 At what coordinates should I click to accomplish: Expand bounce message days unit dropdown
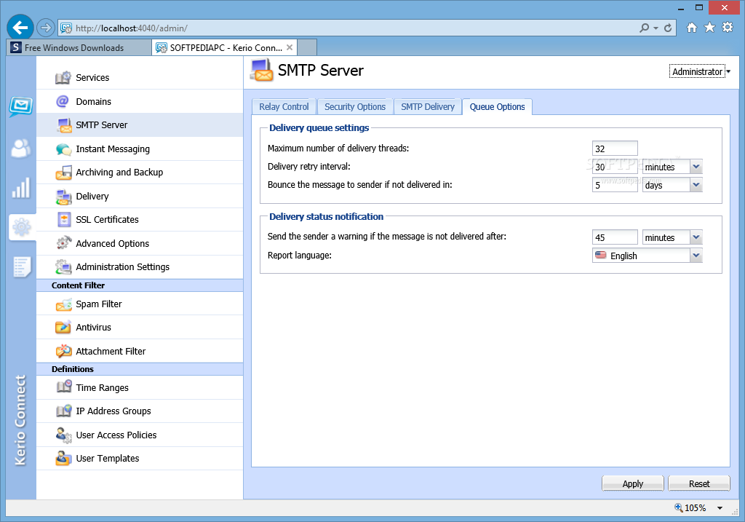pos(696,185)
